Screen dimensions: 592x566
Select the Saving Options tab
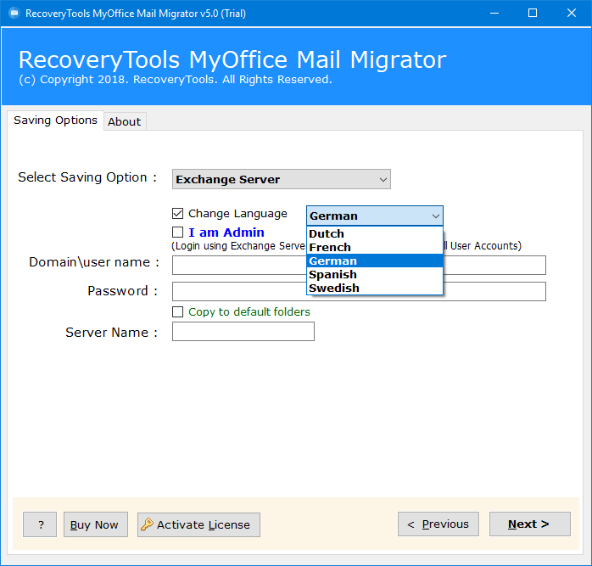pyautogui.click(x=55, y=120)
